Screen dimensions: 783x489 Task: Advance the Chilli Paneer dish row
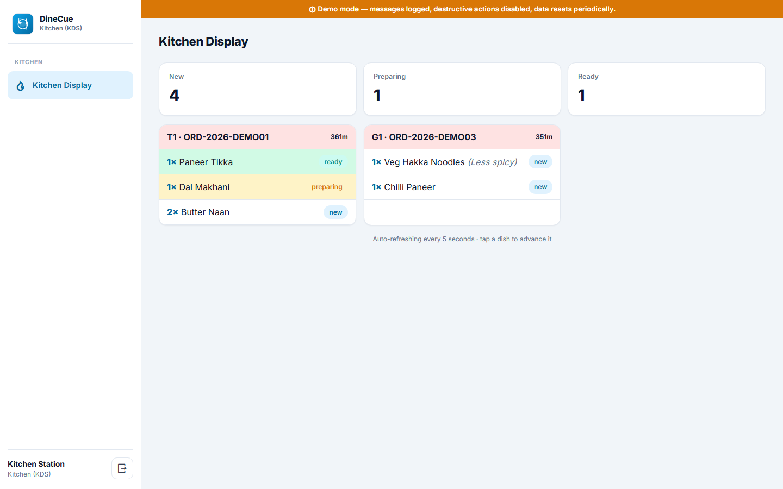pos(462,187)
